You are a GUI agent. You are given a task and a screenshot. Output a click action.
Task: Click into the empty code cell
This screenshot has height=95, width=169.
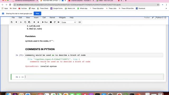[x=94, y=77]
